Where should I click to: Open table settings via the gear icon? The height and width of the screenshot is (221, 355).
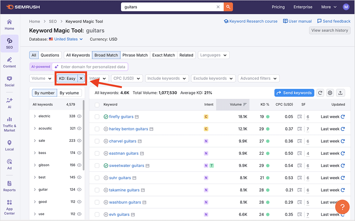330,93
